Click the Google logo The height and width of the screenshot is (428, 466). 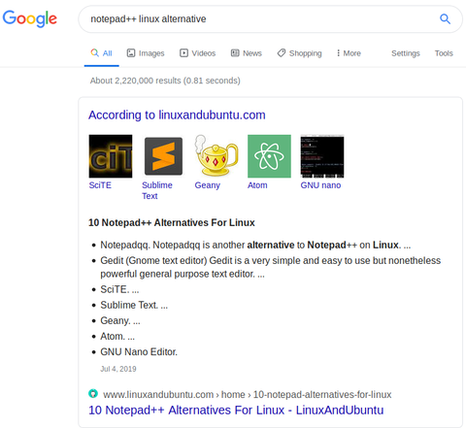30,18
